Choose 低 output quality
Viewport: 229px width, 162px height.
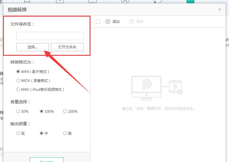pos(18,133)
